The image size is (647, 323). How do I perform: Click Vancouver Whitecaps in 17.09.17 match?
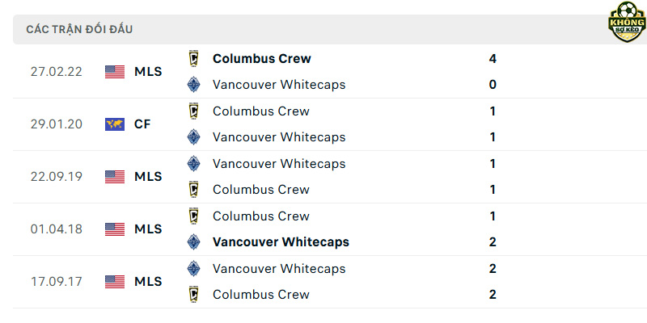[x=279, y=269]
